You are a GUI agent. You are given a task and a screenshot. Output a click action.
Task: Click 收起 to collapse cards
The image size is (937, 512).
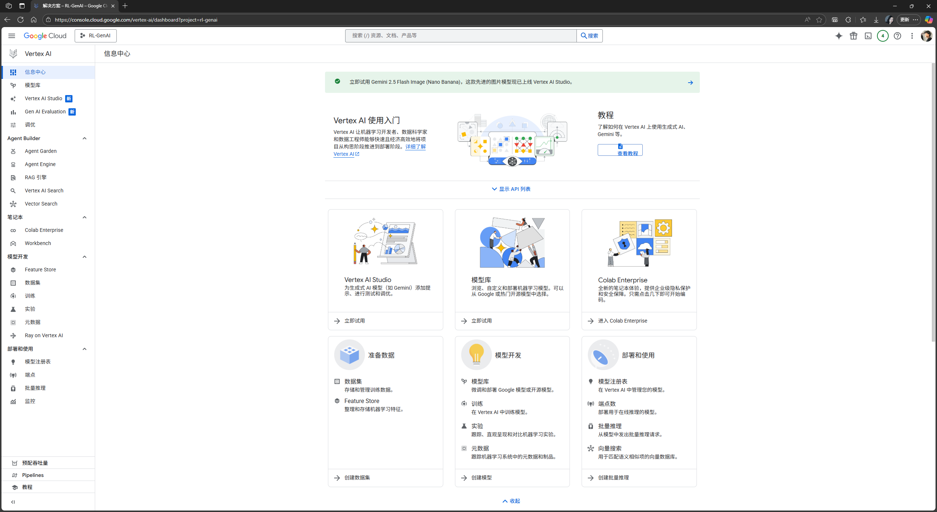coord(511,501)
